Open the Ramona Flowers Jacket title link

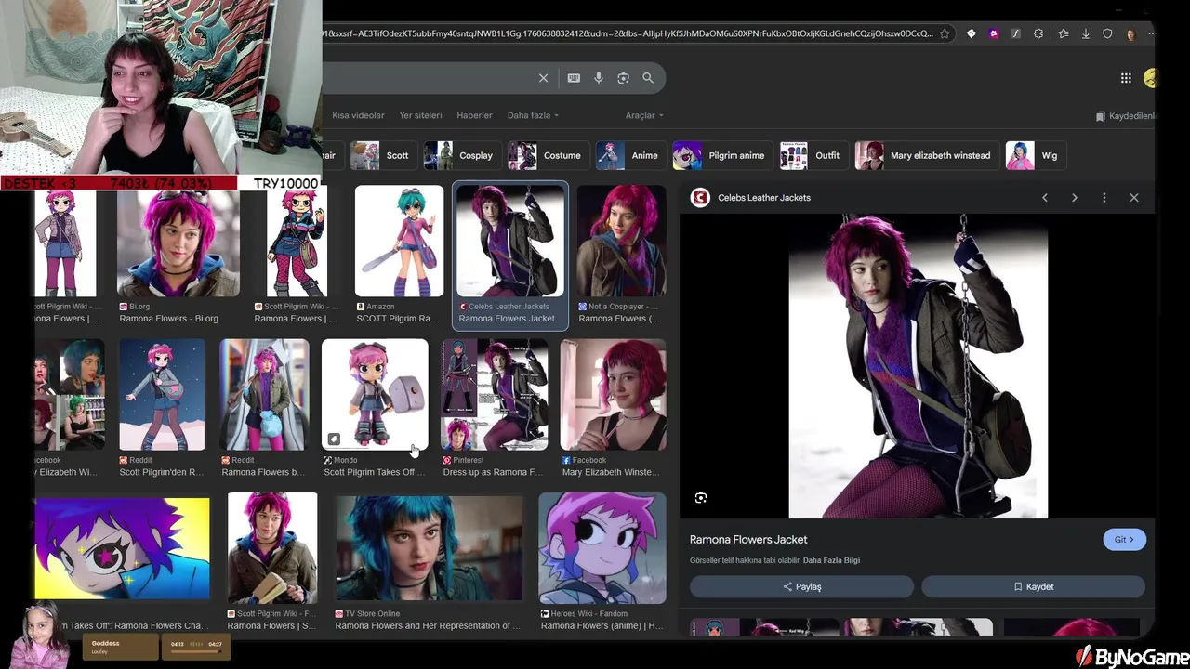point(748,539)
